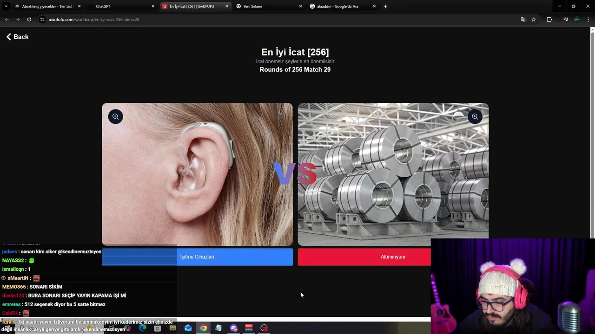Screen dimensions: 595x334
Task: Open the tab search dropdown
Action: pos(6,6)
